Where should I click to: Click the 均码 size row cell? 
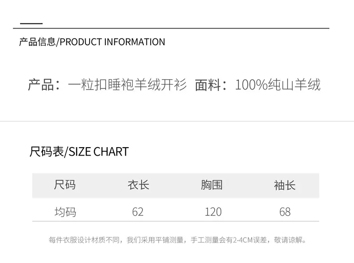(65, 212)
